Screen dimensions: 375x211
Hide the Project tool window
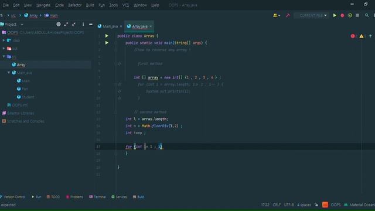(91, 24)
